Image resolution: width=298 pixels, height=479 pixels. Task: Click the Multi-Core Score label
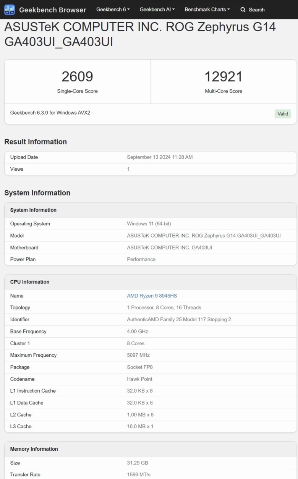coord(223,91)
